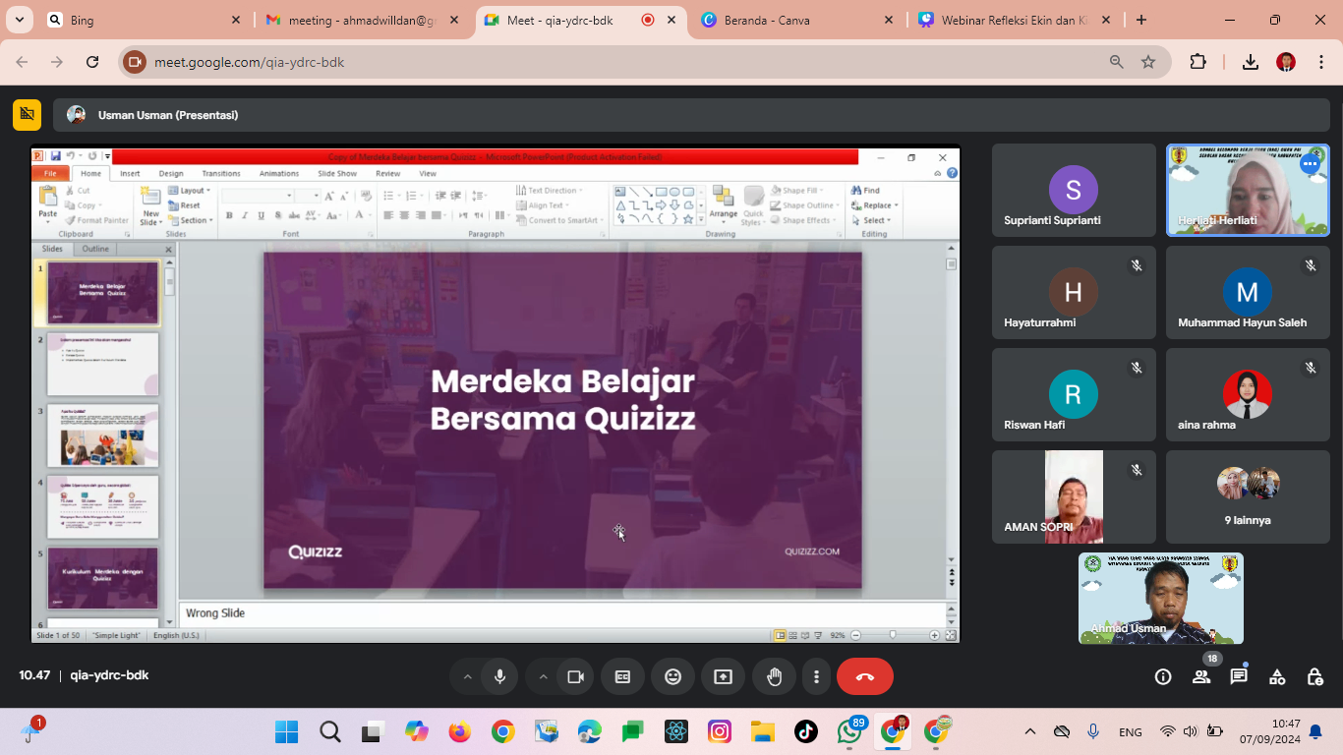Open host controls lock icon

(1314, 676)
